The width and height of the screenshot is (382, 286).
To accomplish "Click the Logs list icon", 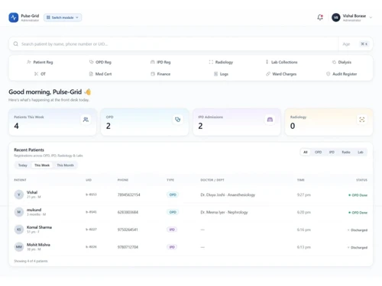I will [215, 74].
